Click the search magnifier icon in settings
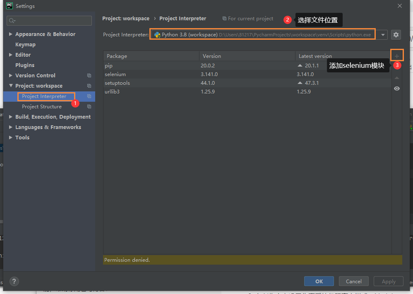Screen dimensions: 413x294 (12, 21)
